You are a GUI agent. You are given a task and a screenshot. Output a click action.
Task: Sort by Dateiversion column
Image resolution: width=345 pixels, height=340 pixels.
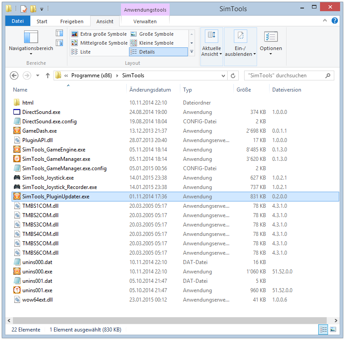coord(287,90)
